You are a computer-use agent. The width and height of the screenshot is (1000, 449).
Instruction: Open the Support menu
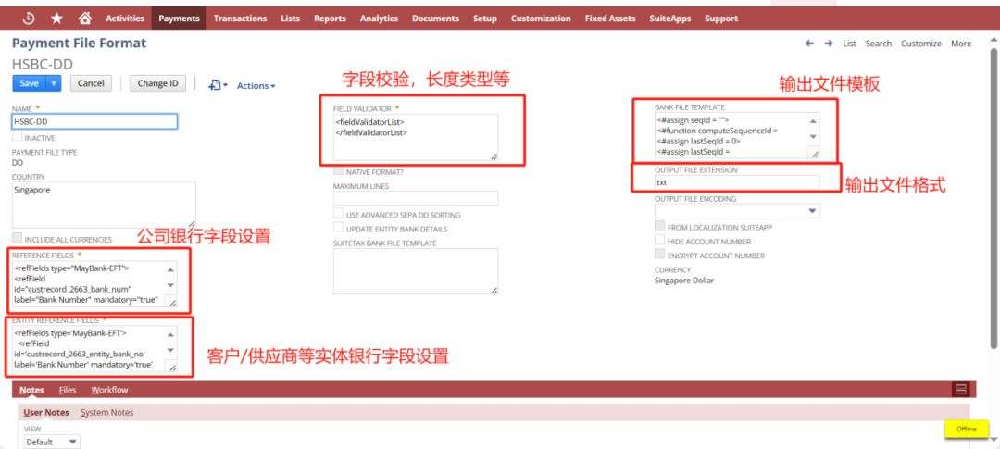(721, 19)
